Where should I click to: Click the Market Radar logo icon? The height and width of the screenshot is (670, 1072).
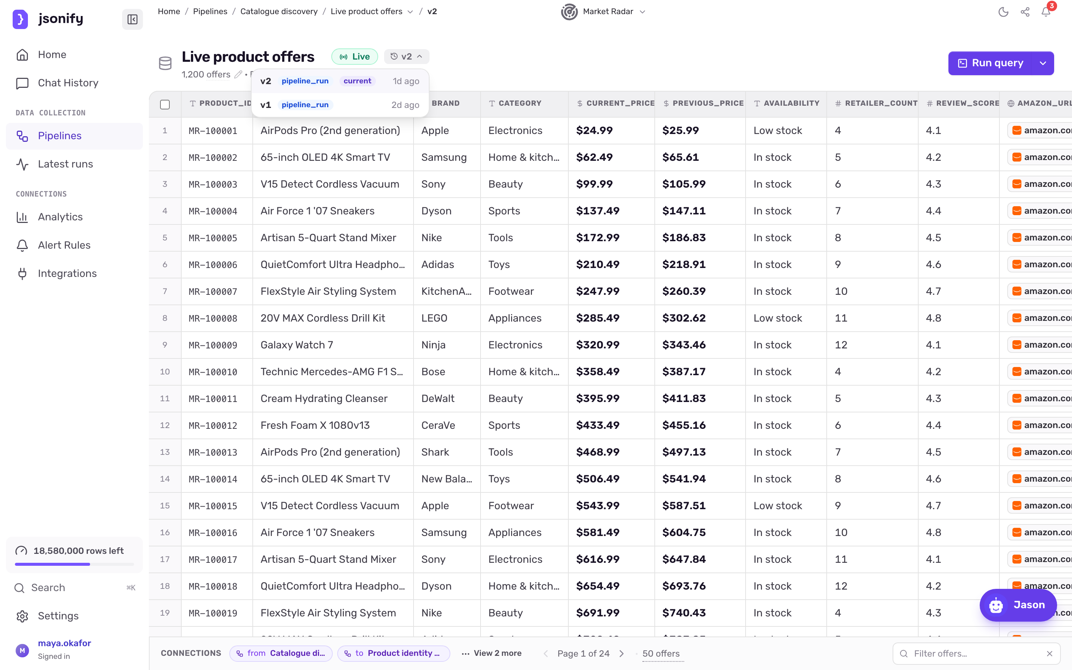pyautogui.click(x=569, y=12)
